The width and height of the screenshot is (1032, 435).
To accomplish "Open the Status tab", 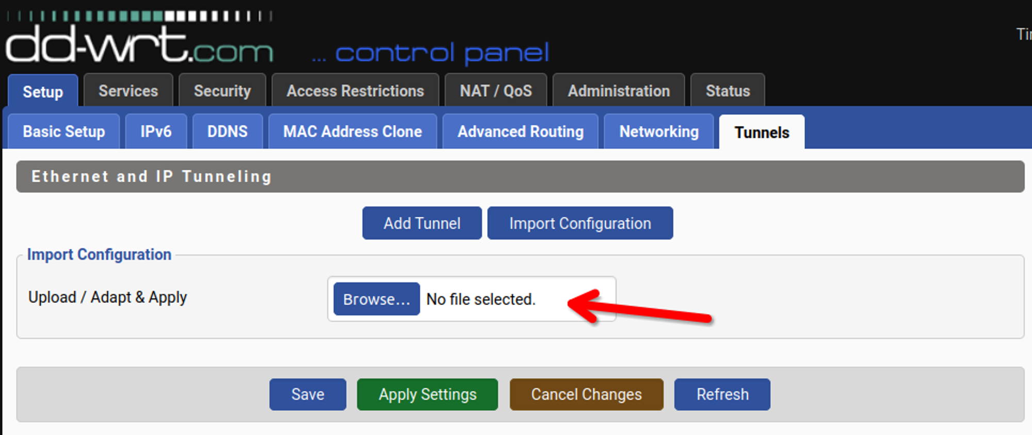I will tap(728, 91).
